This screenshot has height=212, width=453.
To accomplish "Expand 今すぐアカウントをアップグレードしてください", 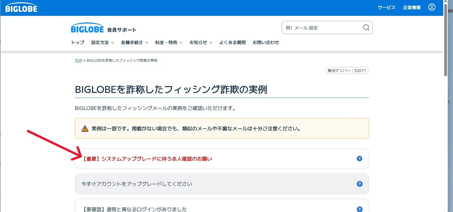I will (222, 184).
